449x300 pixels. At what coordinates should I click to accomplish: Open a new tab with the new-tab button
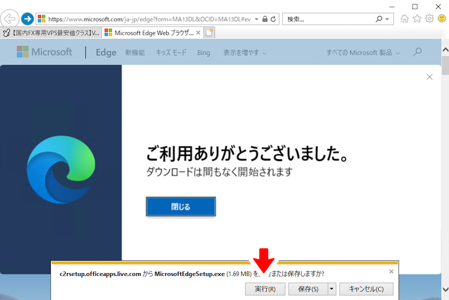tap(209, 33)
